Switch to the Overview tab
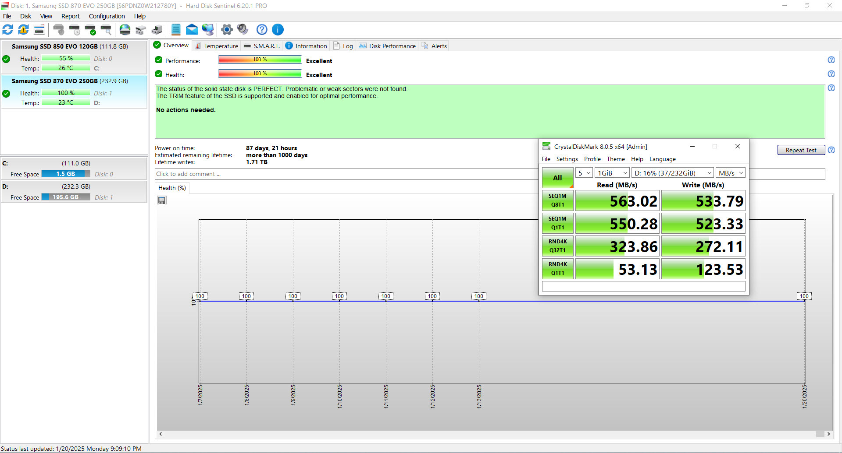 click(171, 45)
